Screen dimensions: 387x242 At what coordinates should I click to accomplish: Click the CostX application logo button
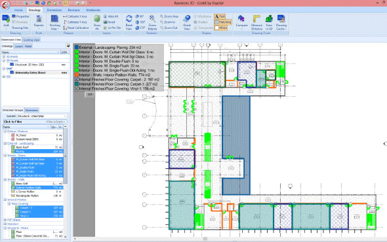pos(5,5)
